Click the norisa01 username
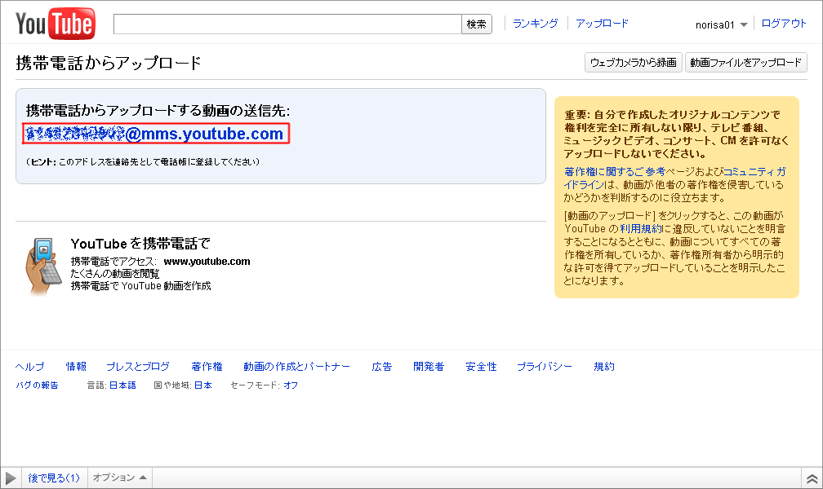The width and height of the screenshot is (823, 489). (x=715, y=24)
